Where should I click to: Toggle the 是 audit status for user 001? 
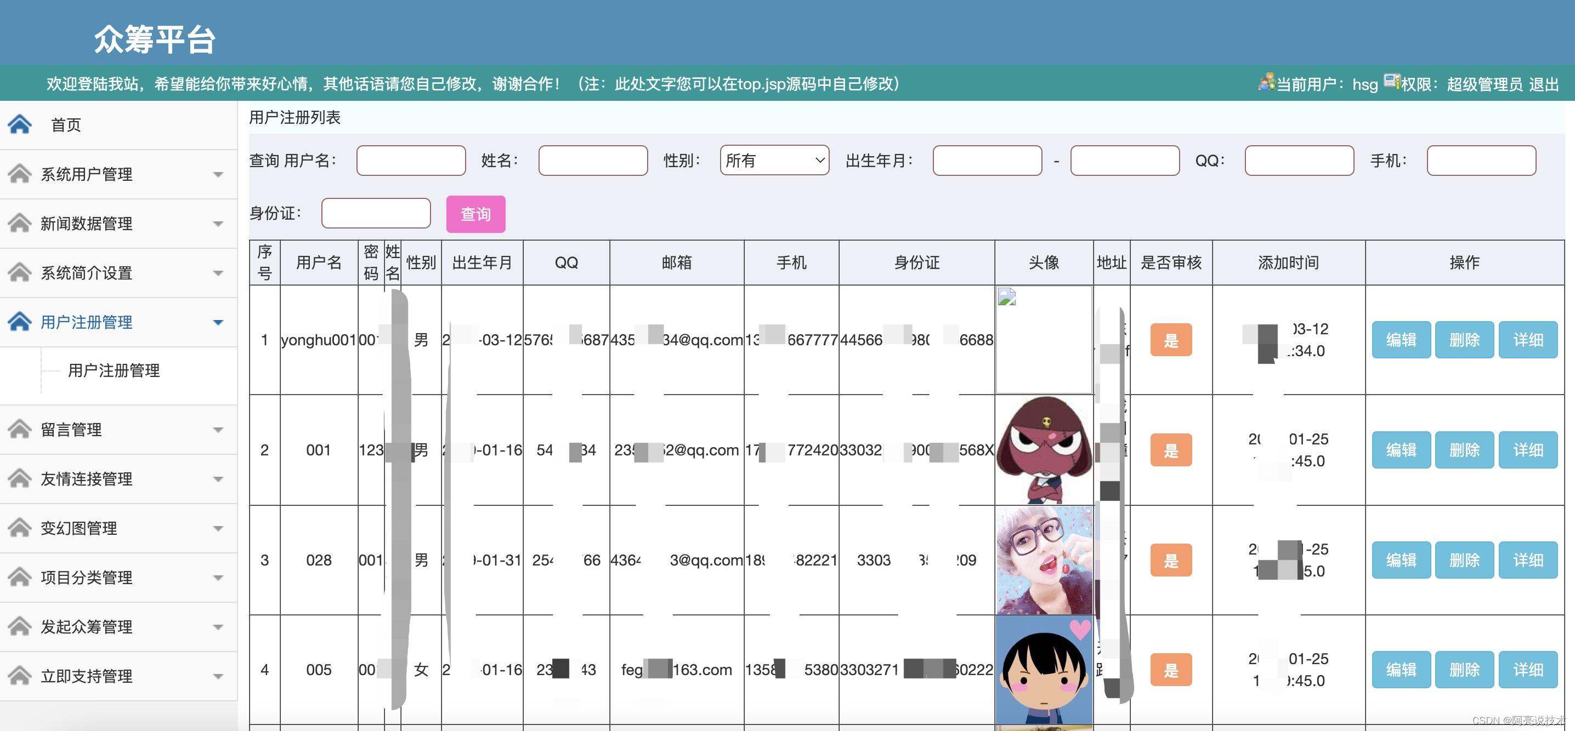pos(1171,450)
